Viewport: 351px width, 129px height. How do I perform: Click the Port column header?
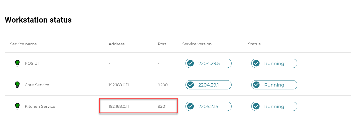coord(162,44)
